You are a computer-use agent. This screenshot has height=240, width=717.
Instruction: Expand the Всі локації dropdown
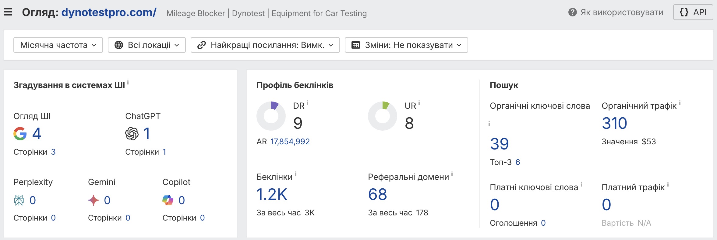click(147, 45)
